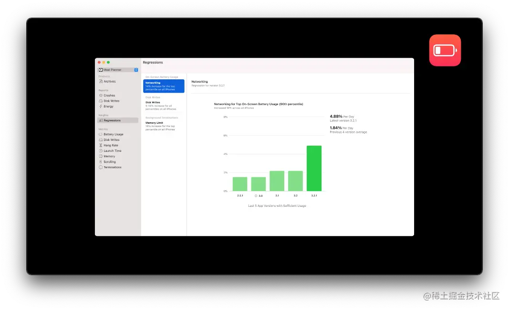Select the Hang Rate metric

pyautogui.click(x=108, y=146)
